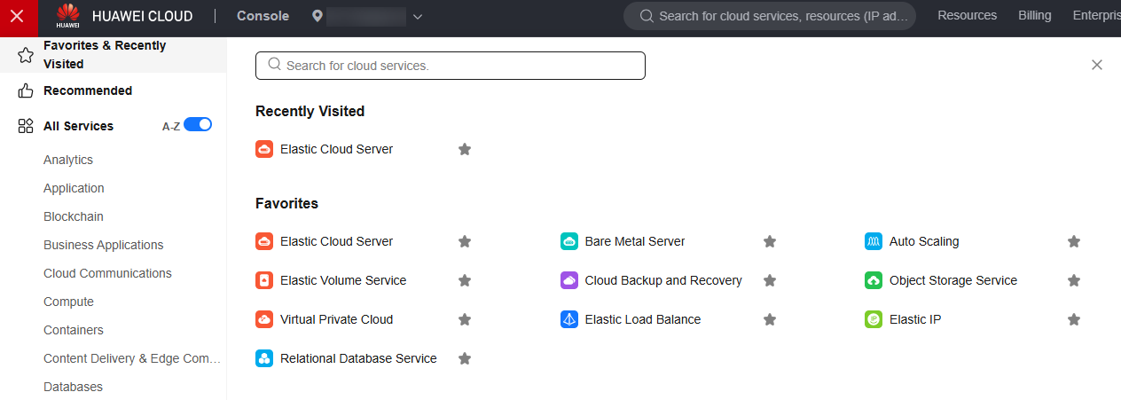Click the Elastic IP icon
The image size is (1121, 400).
pyautogui.click(x=874, y=319)
